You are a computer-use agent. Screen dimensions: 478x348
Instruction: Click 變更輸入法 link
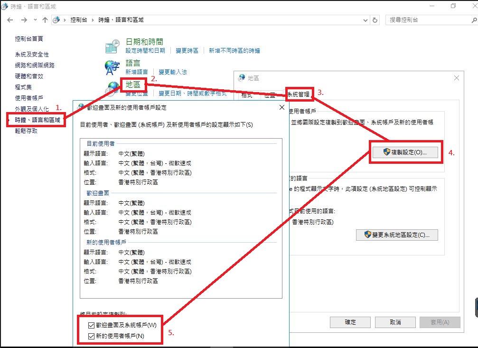pyautogui.click(x=173, y=72)
